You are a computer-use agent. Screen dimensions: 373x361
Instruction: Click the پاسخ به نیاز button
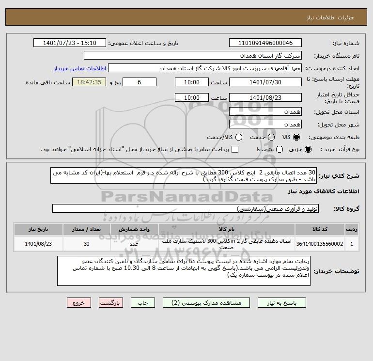click(x=281, y=303)
